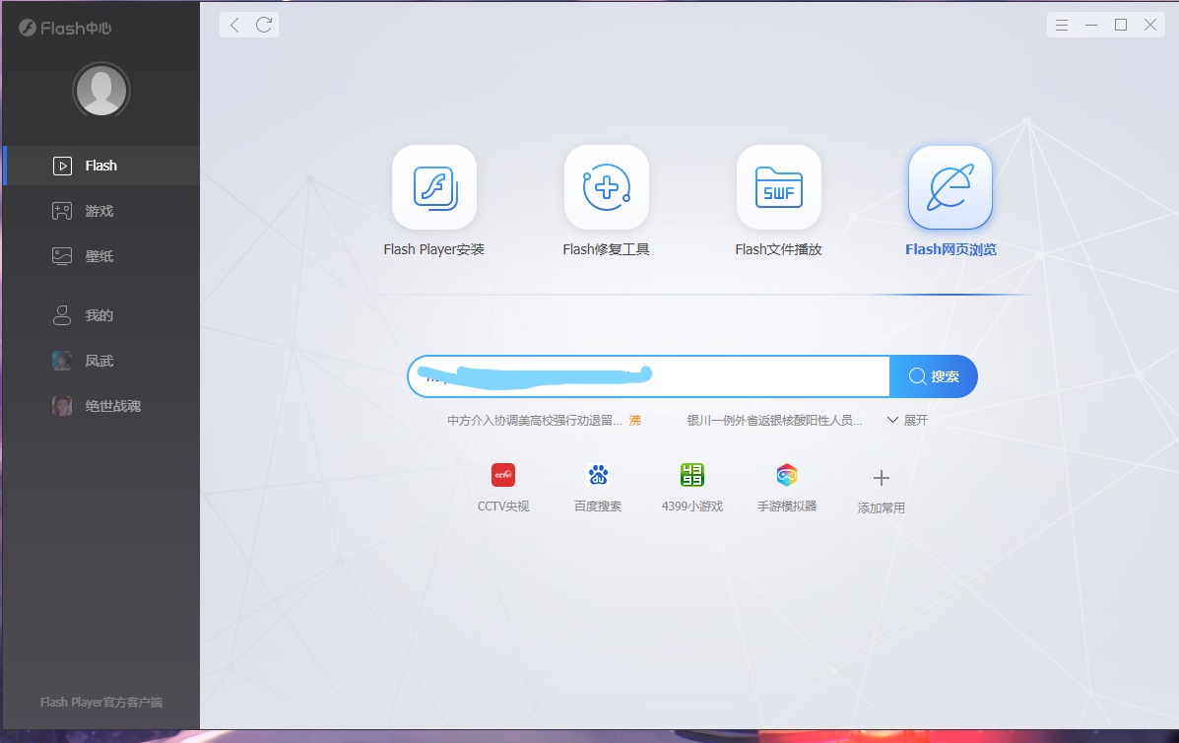This screenshot has height=743, width=1179.
Task: Open 绝世战魂 game in sidebar
Action: coord(101,406)
